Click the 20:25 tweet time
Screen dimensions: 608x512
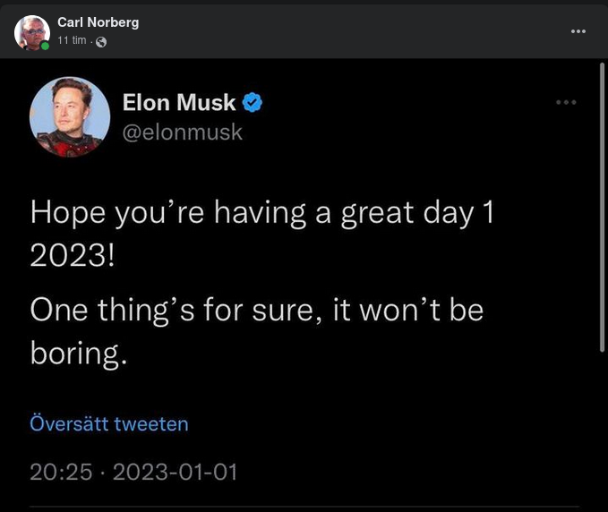pyautogui.click(x=61, y=472)
